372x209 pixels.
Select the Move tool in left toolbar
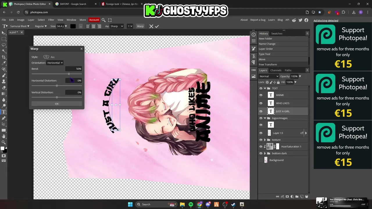(x=3, y=33)
